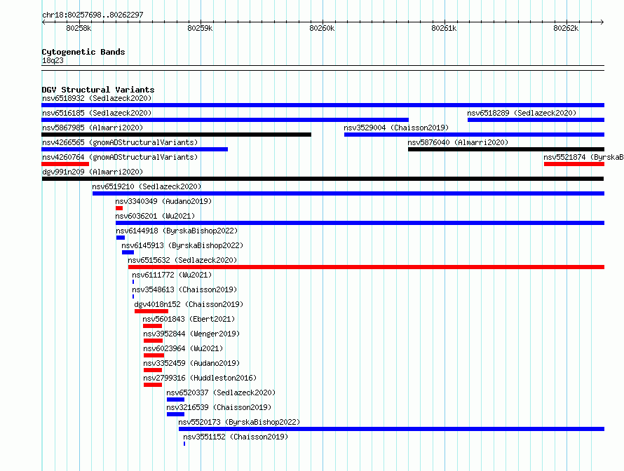Viewport: 624px width, 471px height.
Task: Select the blue bar under nsv6518289
Action: click(536, 120)
